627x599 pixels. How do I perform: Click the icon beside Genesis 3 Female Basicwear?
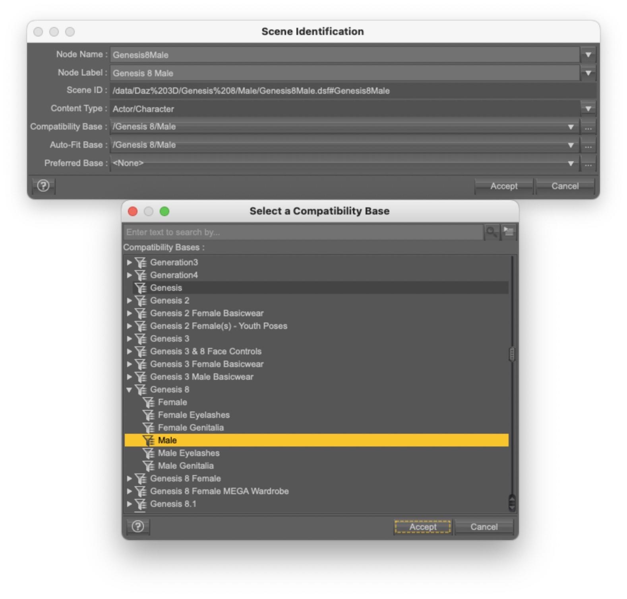point(141,364)
